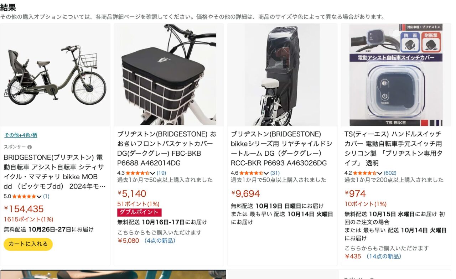Open TS handle switch cover product title
The image size is (456, 279).
(x=394, y=149)
